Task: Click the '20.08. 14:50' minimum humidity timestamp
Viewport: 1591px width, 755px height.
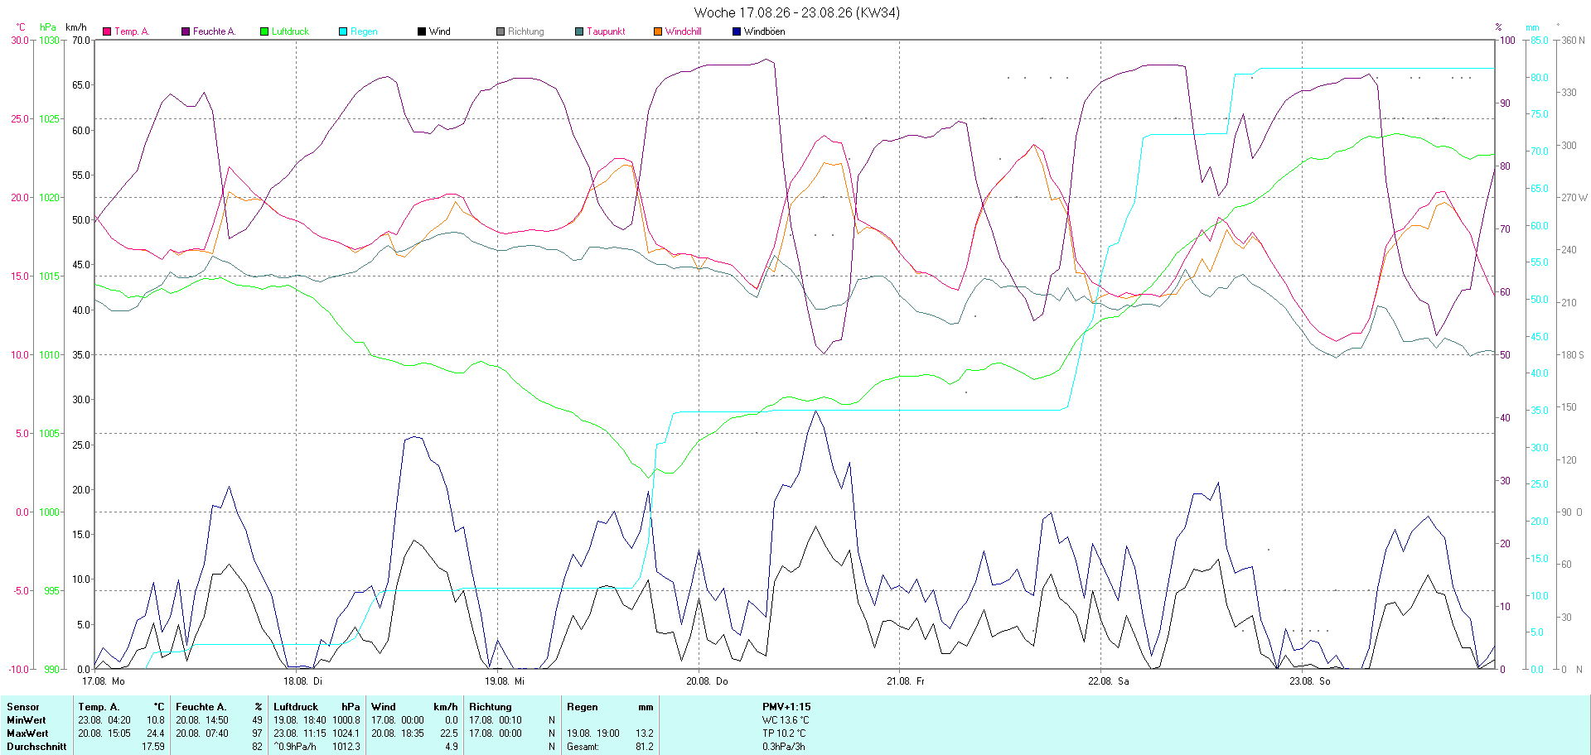Action: tap(202, 720)
